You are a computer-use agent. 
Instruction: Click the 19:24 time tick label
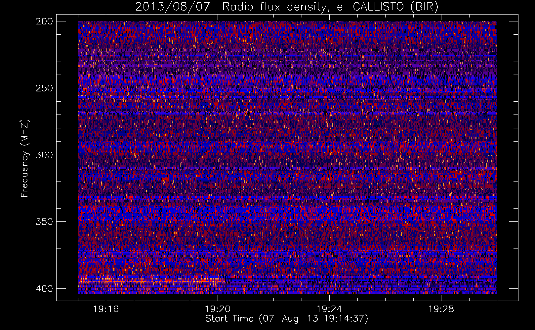329,309
